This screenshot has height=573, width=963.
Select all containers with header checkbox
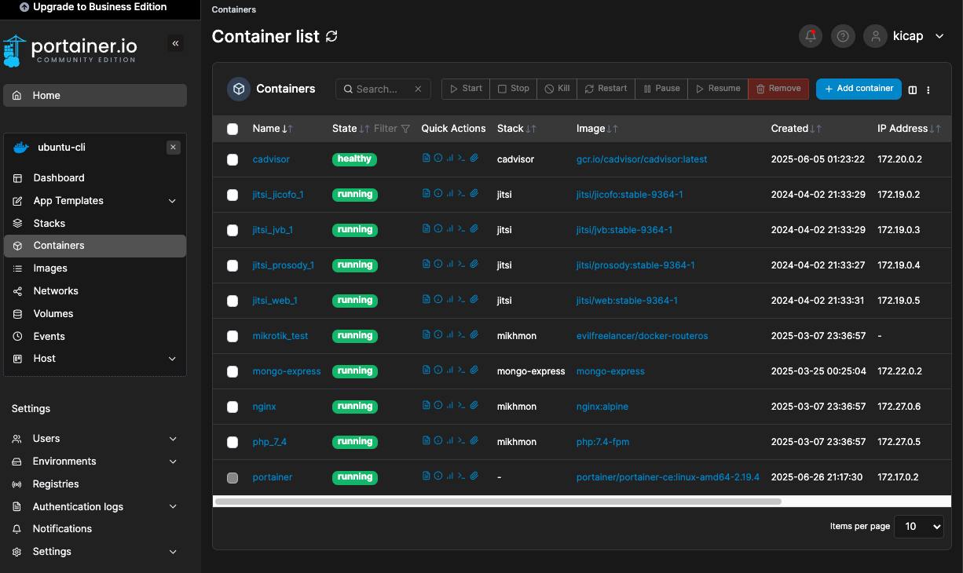(x=233, y=129)
